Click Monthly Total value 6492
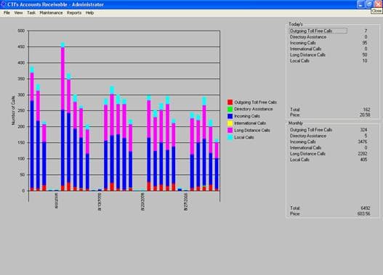The image size is (383, 275). pos(366,208)
